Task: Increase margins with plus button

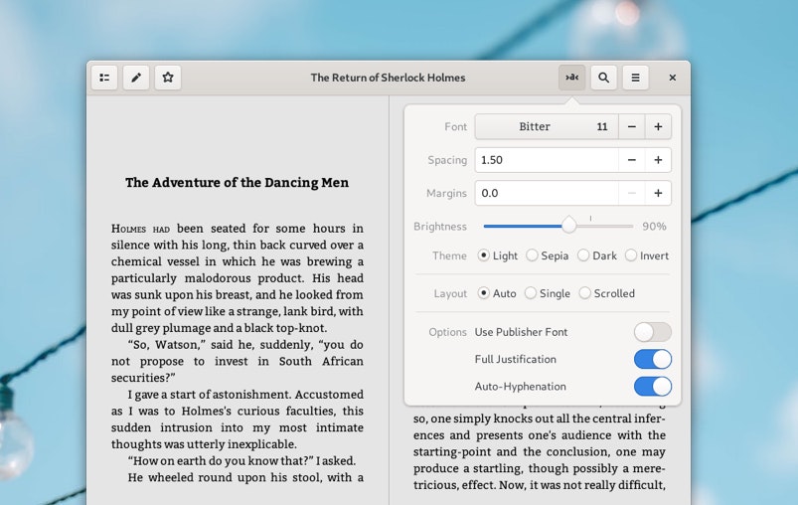Action: coord(658,193)
